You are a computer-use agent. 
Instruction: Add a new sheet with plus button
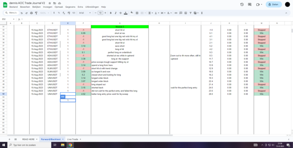[9, 139]
